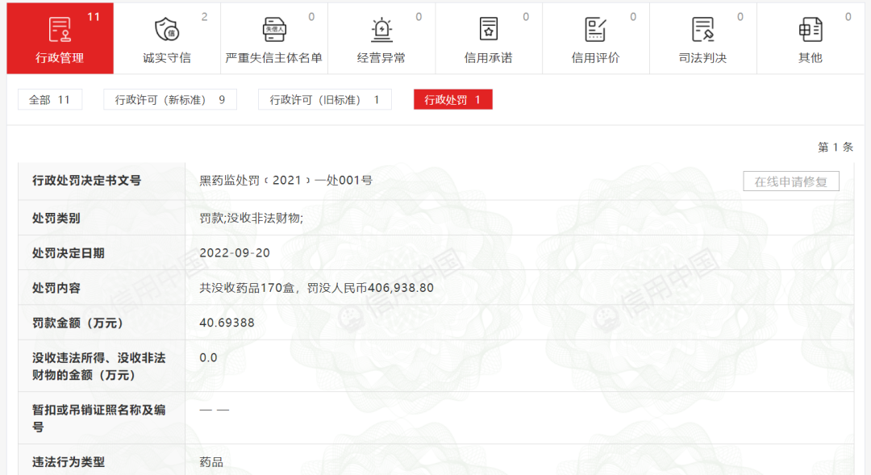Click the 罚款金额（万元）label
The image size is (871, 475).
77,323
